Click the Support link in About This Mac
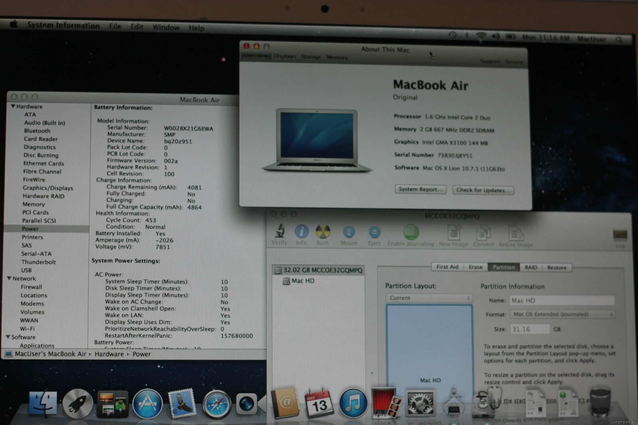The width and height of the screenshot is (638, 425). point(490,61)
